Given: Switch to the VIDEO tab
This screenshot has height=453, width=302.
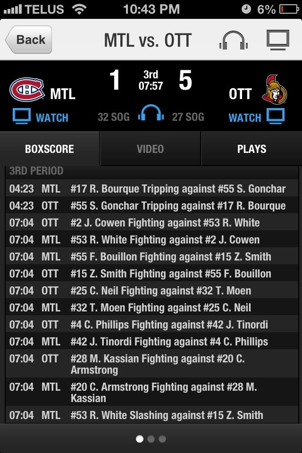Looking at the screenshot, I should click(x=150, y=149).
